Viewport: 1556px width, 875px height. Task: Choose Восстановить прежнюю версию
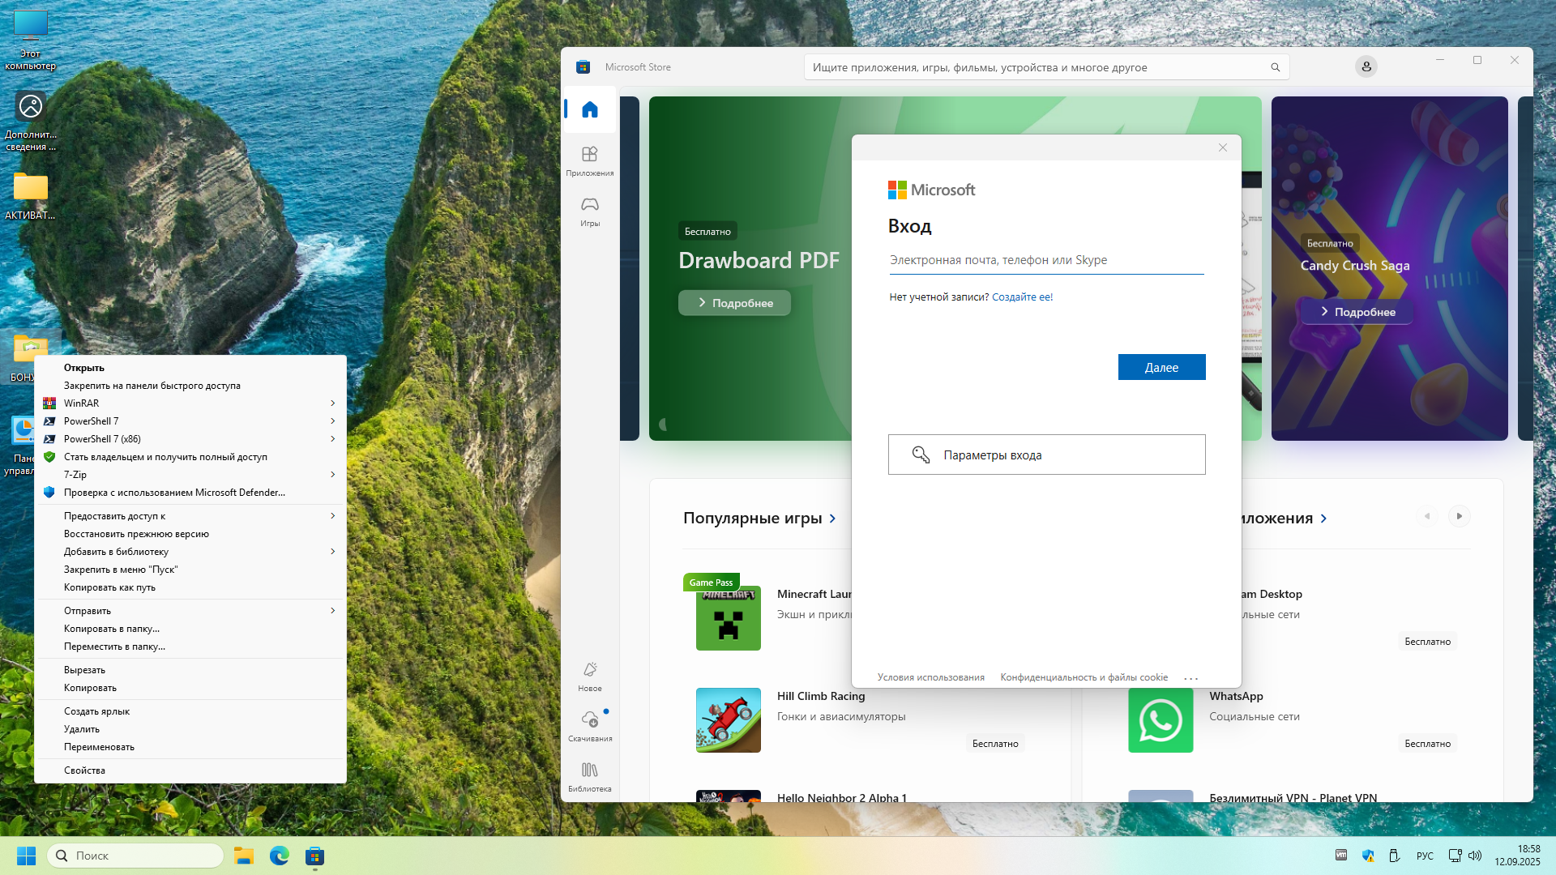[190, 534]
